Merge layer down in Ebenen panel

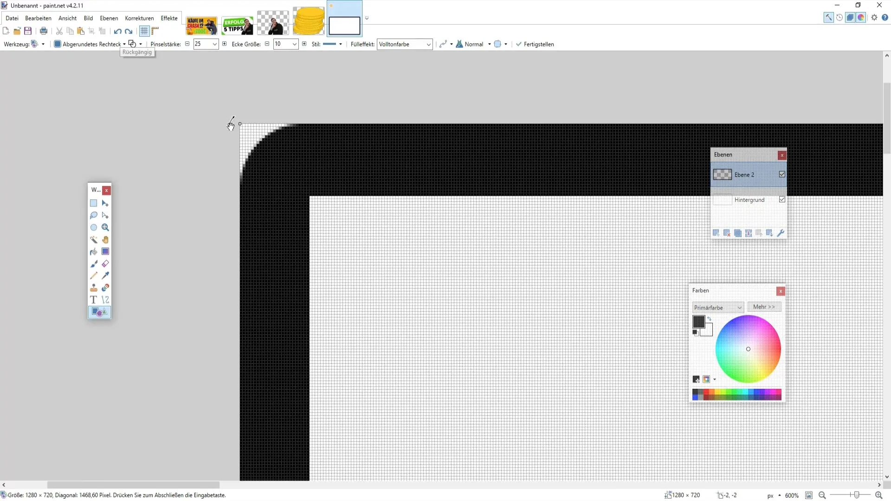point(749,233)
